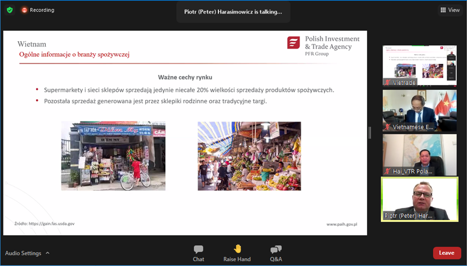Click the street shop photo on slide

tap(113, 156)
